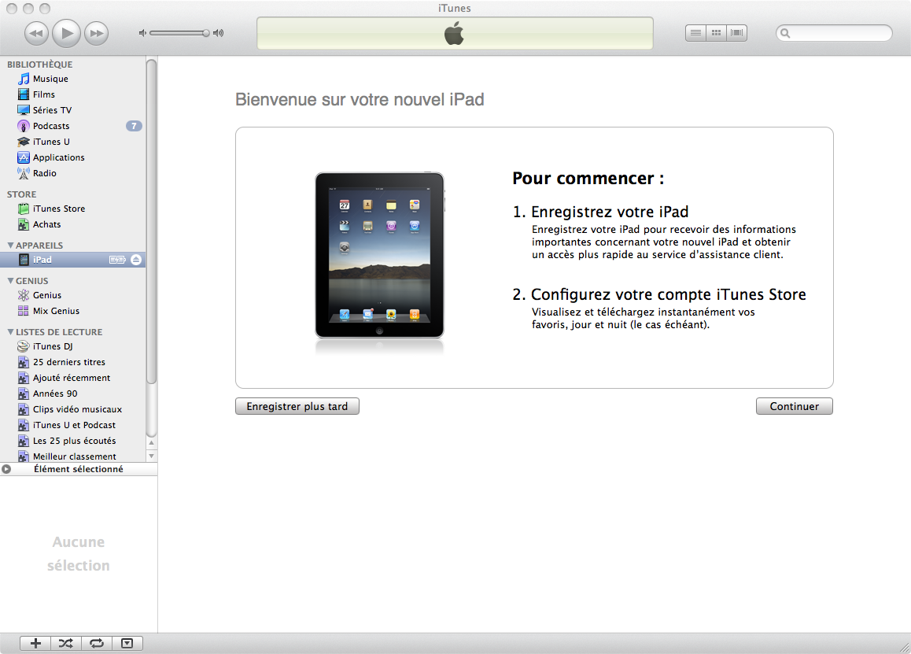Click the BIBLIOTHÈQUE section header

pyautogui.click(x=39, y=65)
